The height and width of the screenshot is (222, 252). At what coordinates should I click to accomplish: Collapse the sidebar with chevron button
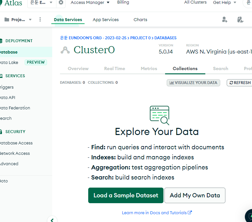click(52, 220)
